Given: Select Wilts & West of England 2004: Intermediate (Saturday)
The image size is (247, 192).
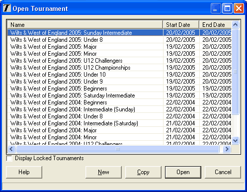Looking at the screenshot, I should 119,123.
